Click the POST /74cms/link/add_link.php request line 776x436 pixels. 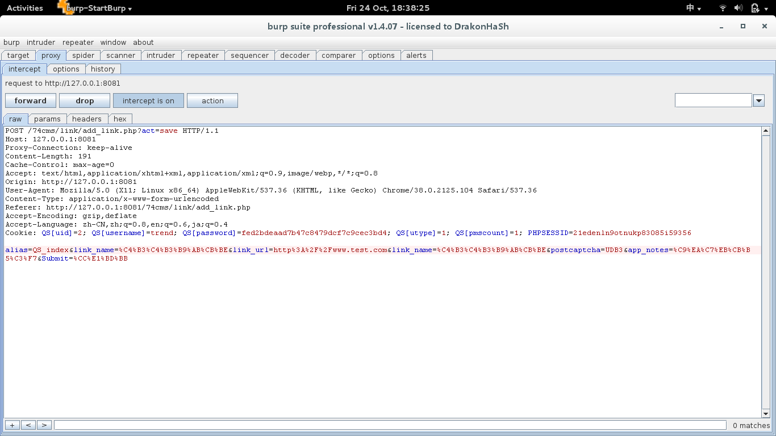point(112,131)
